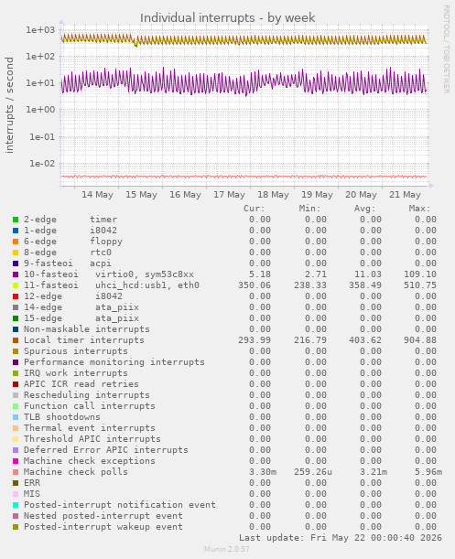Screen dimensions: 455x559
Task: Click the cyan Posted-interrupt notification event swatch
Action: (x=16, y=505)
